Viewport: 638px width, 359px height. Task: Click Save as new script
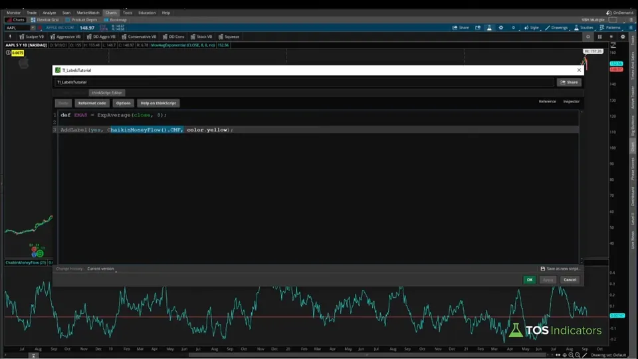pyautogui.click(x=560, y=269)
